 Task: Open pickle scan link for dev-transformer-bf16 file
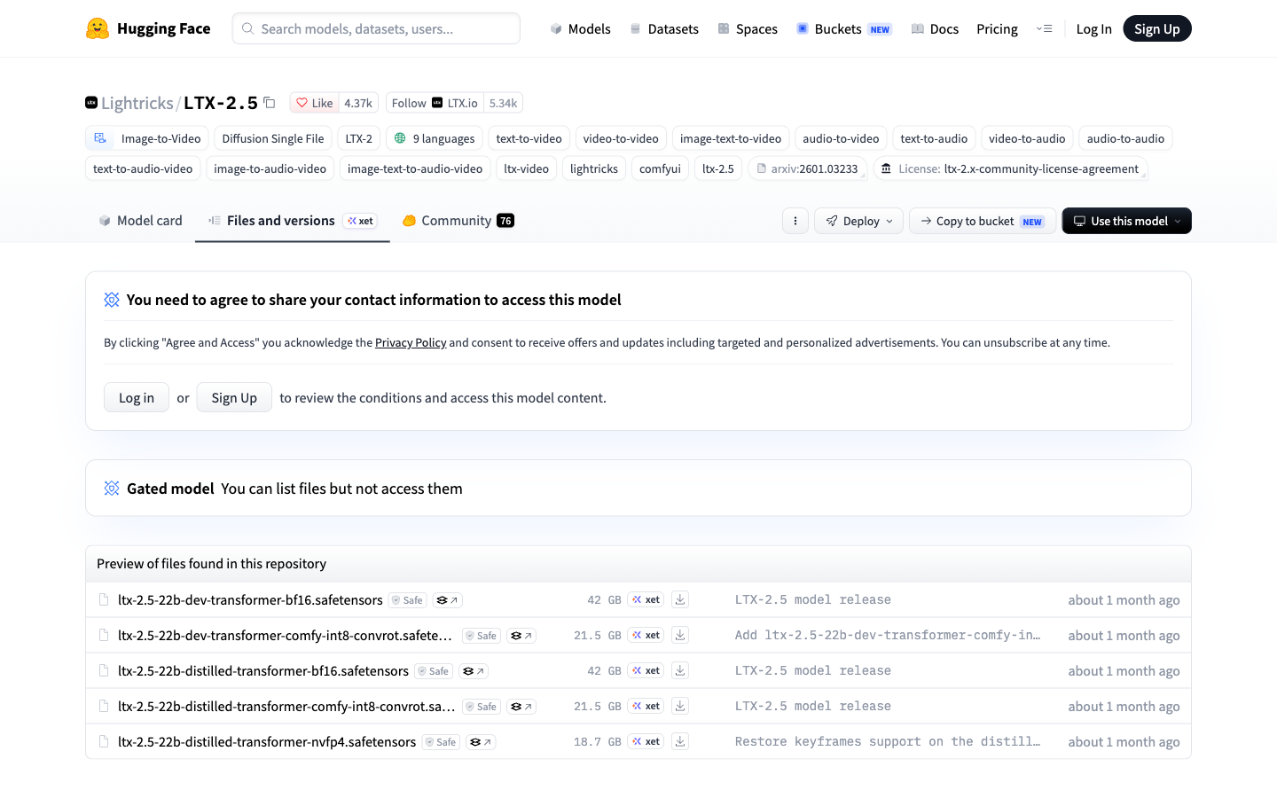[447, 600]
